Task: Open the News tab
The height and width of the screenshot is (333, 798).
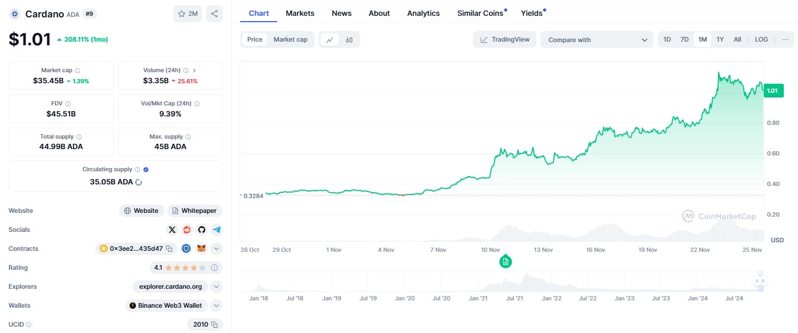Action: [x=342, y=13]
